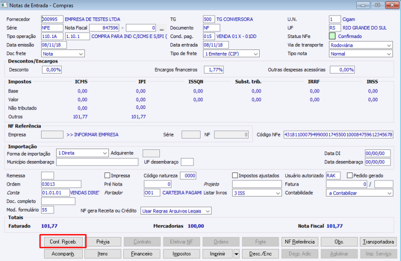Enable the Impostos ajustados checkbox

pyautogui.click(x=235, y=175)
